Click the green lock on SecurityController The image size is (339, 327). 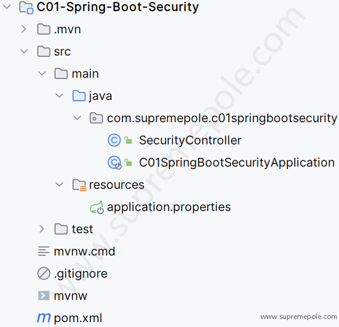128,140
